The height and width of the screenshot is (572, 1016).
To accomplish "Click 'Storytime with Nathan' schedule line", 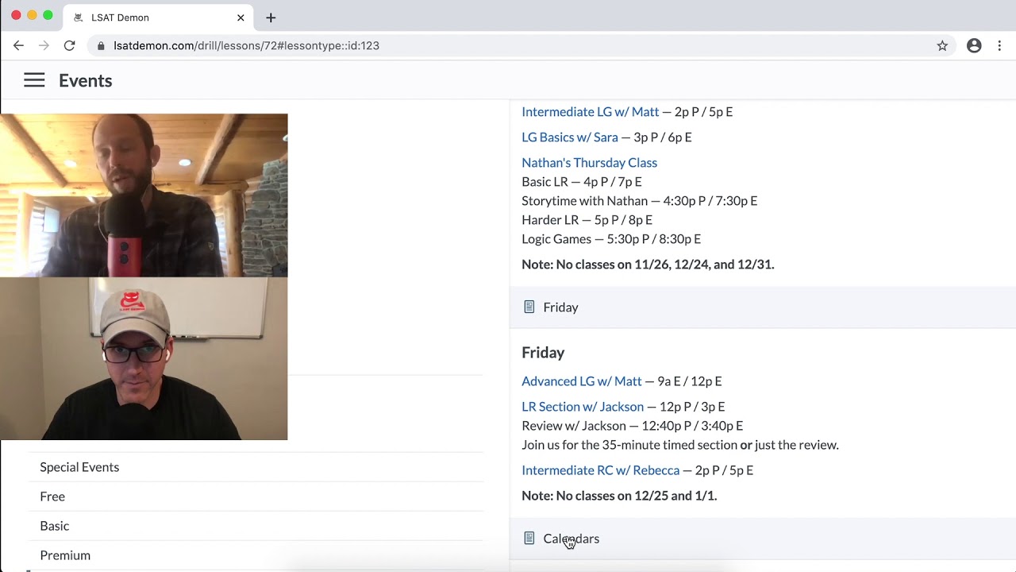I will (x=639, y=201).
